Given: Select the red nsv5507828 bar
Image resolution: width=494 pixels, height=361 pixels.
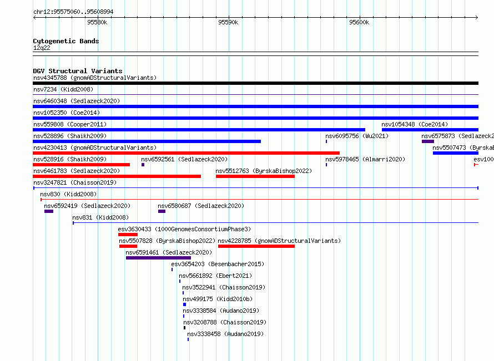Looking at the screenshot, I should [128, 246].
